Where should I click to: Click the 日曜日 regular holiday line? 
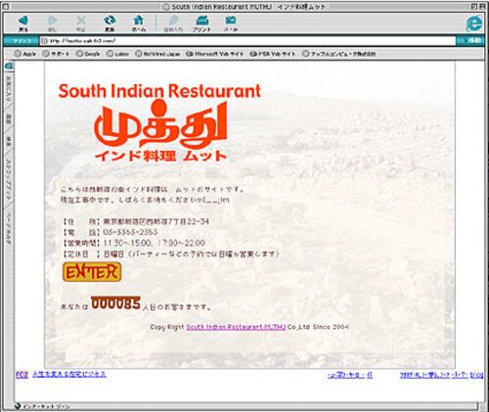pos(171,253)
